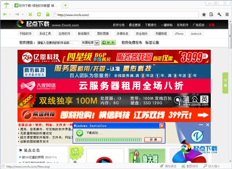Image resolution: width=232 pixels, height=169 pixels.
Task: Open 亿恩科技 server hosting banner
Action: pyautogui.click(x=114, y=57)
